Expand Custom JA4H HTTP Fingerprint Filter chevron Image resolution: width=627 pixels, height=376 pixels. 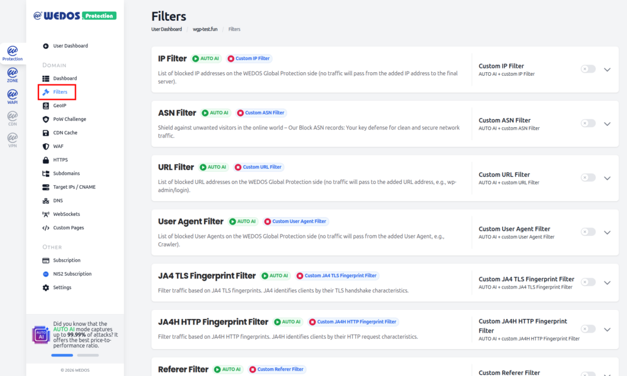[x=607, y=330]
